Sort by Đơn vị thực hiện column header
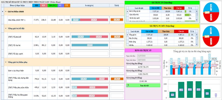This screenshot has height=100, width=222. click(x=18, y=5)
